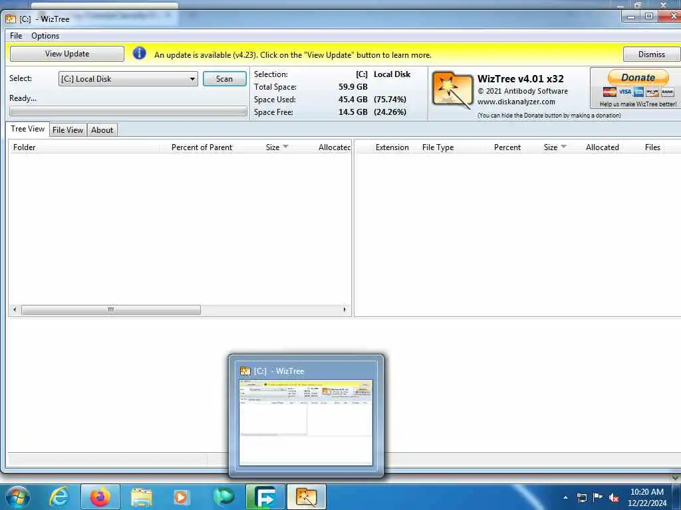Click extensions pane Allocated column header
681x510 pixels.
pos(602,147)
